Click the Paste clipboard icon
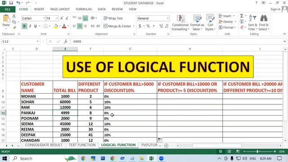Screen dimensions: 288x162 pos(6,18)
